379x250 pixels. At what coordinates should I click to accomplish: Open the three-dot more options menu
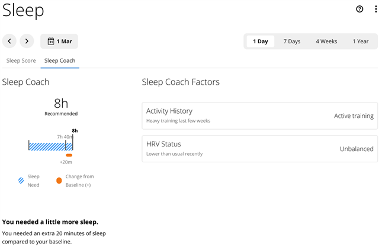click(374, 9)
